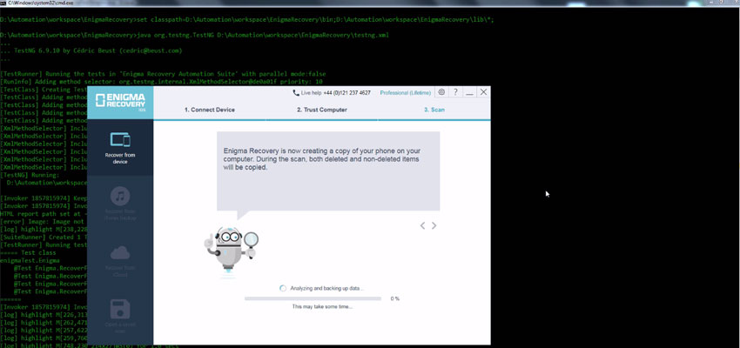Viewport: 740px width, 348px height.
Task: Select Recover from iCloud cloud icon
Action: [x=120, y=253]
